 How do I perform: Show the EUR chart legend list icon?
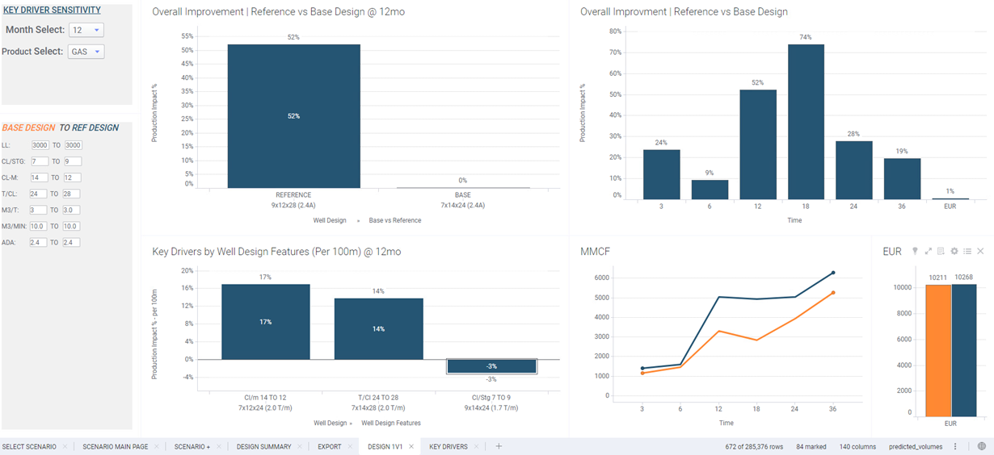pos(967,252)
